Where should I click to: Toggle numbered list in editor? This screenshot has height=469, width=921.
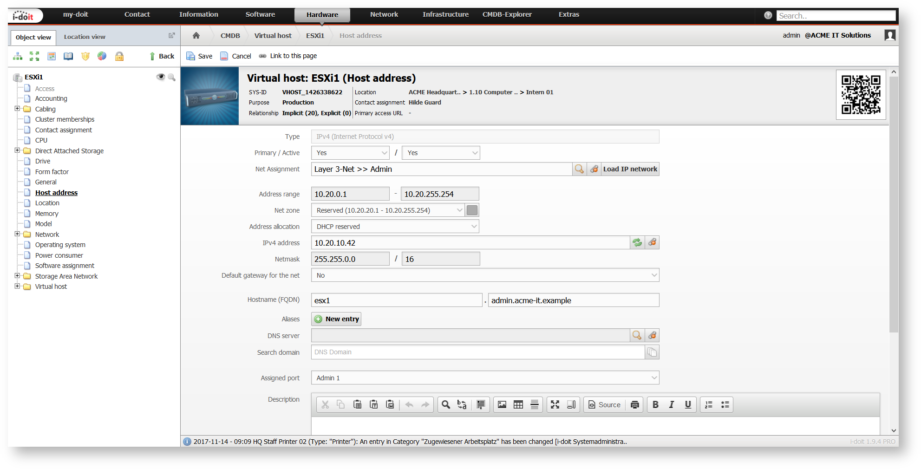coord(709,404)
